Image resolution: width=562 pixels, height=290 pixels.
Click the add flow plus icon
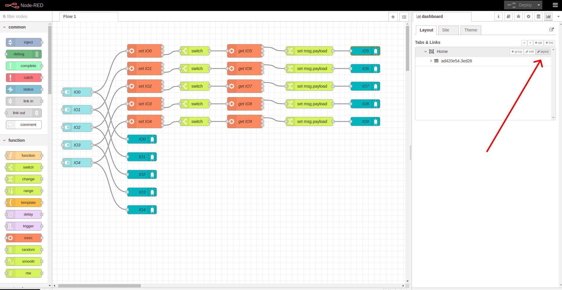(x=393, y=17)
